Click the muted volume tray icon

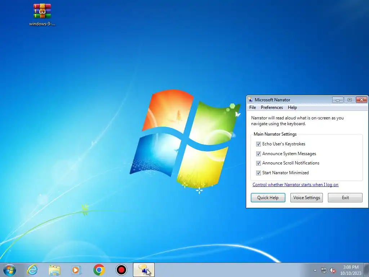point(333,271)
